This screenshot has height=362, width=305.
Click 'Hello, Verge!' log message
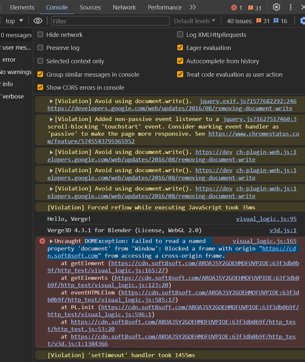point(69,219)
